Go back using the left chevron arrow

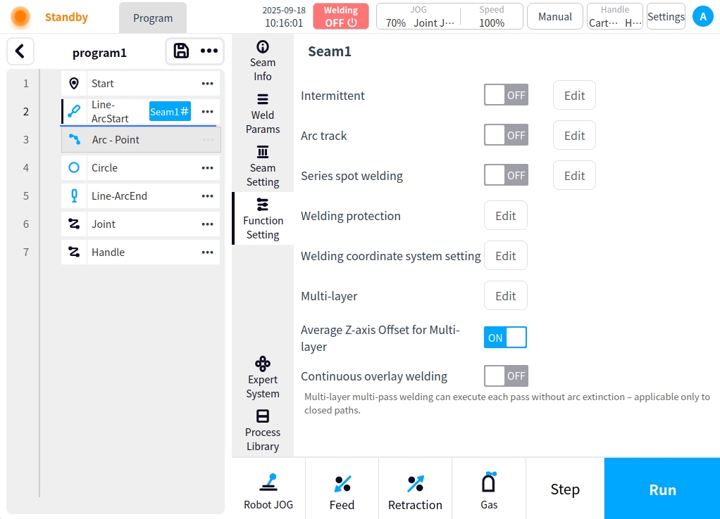[x=20, y=51]
